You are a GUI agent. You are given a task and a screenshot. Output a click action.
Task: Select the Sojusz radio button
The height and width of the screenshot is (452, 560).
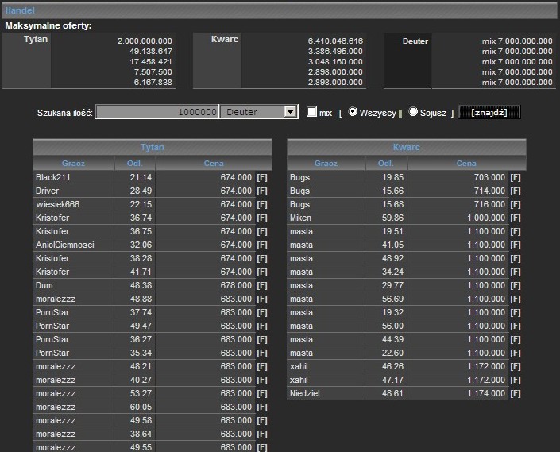tap(413, 112)
